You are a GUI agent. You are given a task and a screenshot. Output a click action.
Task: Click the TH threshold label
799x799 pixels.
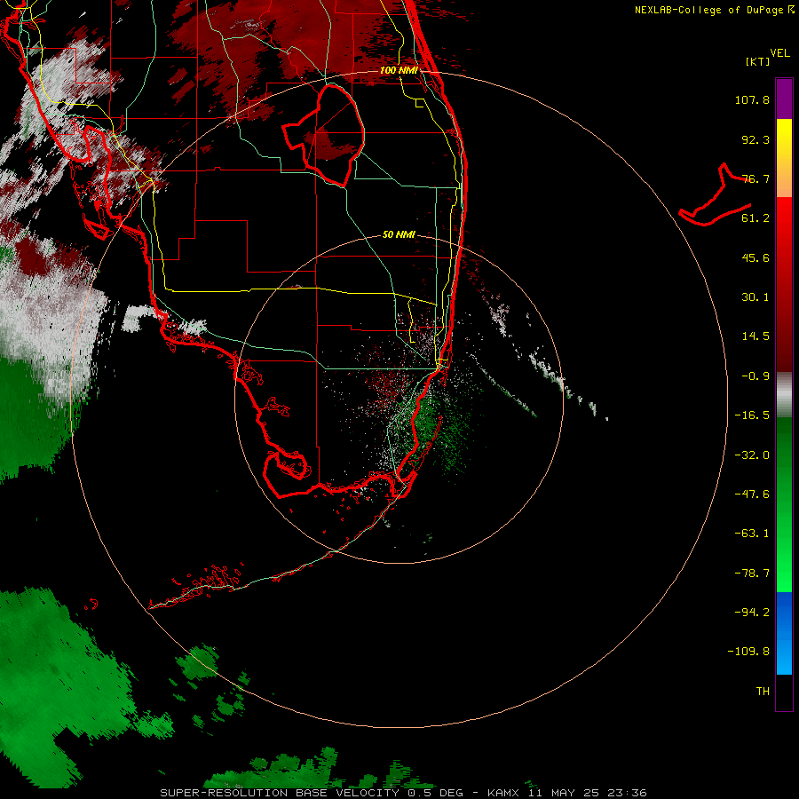point(763,692)
